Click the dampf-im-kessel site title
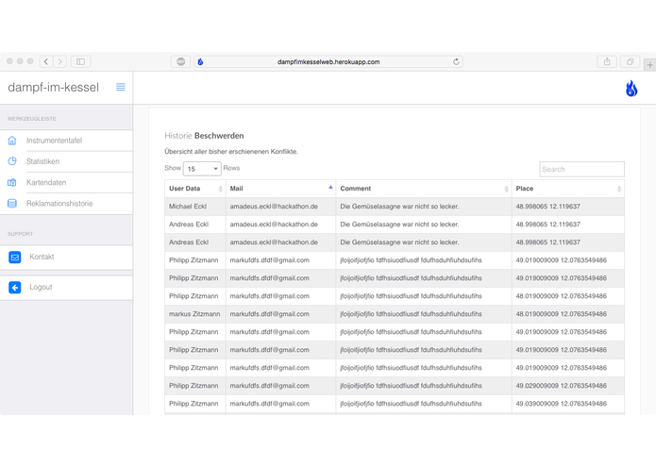The height and width of the screenshot is (466, 656). point(53,88)
